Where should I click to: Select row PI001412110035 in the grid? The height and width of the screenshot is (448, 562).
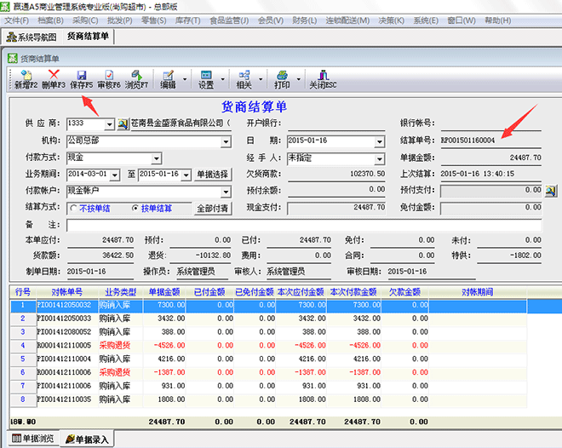coord(268,399)
